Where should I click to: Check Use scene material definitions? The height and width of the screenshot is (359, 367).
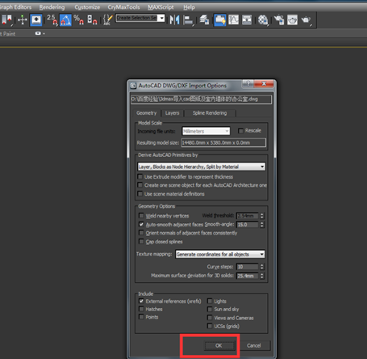click(140, 194)
